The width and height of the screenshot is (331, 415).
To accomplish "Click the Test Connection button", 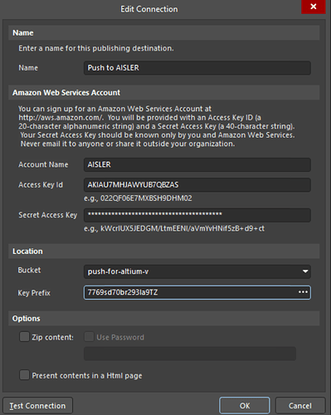I will [x=38, y=406].
